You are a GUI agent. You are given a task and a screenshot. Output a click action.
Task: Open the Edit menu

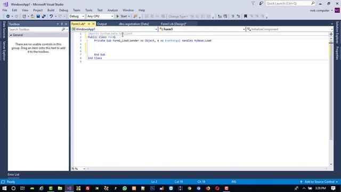click(x=14, y=10)
